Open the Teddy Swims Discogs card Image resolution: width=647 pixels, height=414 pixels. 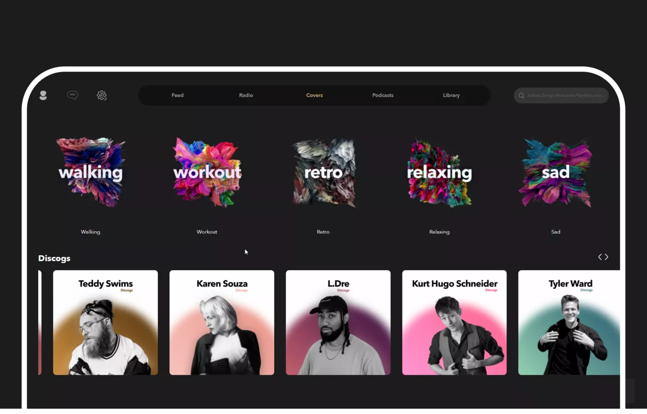105,322
